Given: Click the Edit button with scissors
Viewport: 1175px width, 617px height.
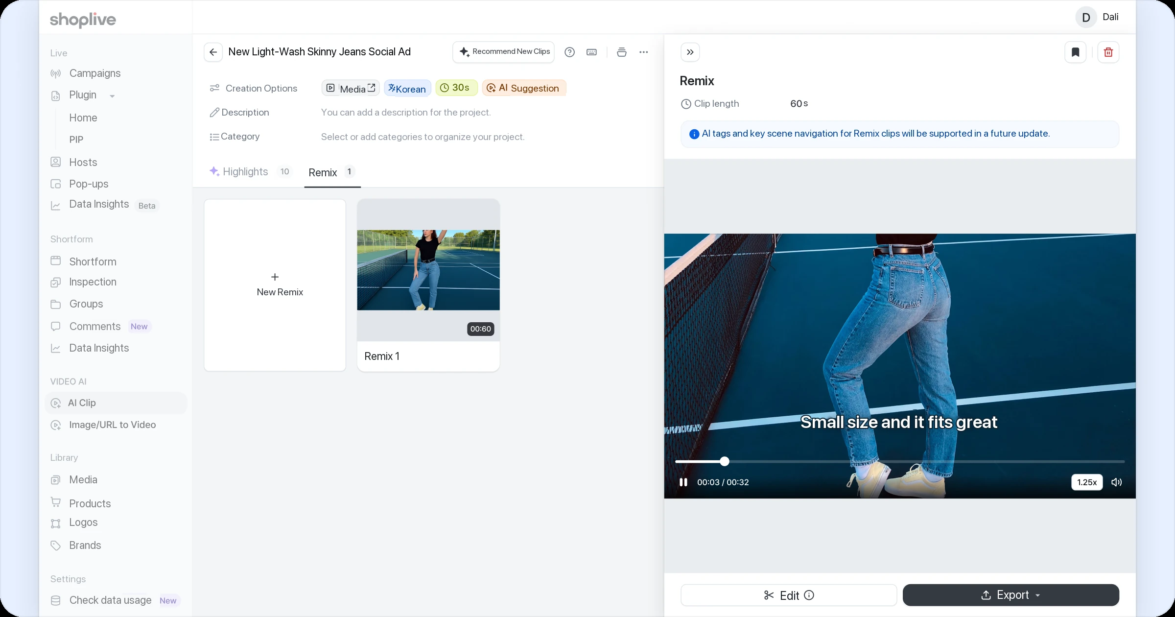Looking at the screenshot, I should (x=788, y=595).
